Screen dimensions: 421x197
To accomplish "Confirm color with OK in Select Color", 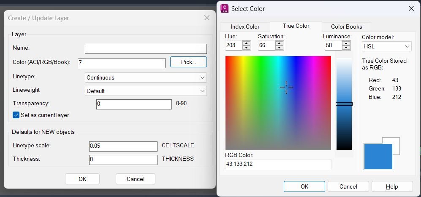I will coord(304,186).
